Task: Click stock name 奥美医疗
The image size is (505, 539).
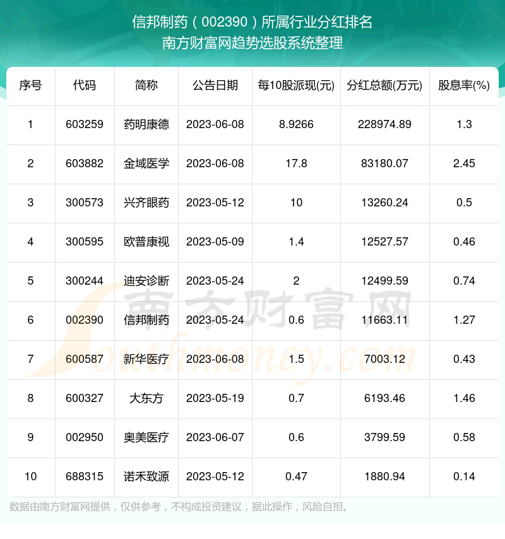Action: pyautogui.click(x=146, y=437)
